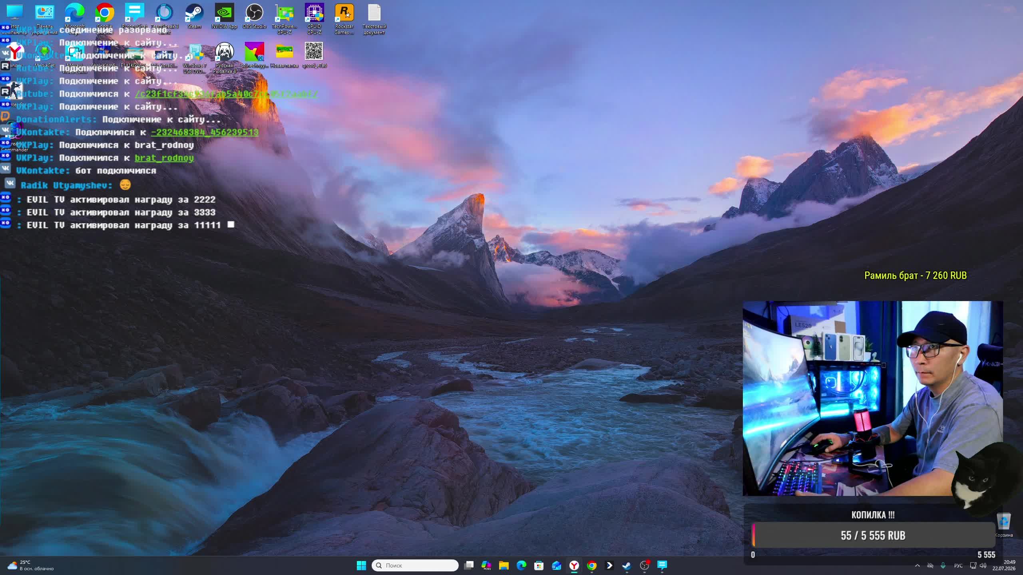
Task: Open the black arrow app in taskbar
Action: pyautogui.click(x=609, y=565)
